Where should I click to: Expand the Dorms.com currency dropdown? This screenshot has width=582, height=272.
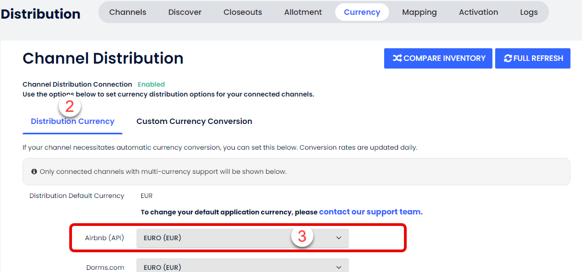(242, 267)
